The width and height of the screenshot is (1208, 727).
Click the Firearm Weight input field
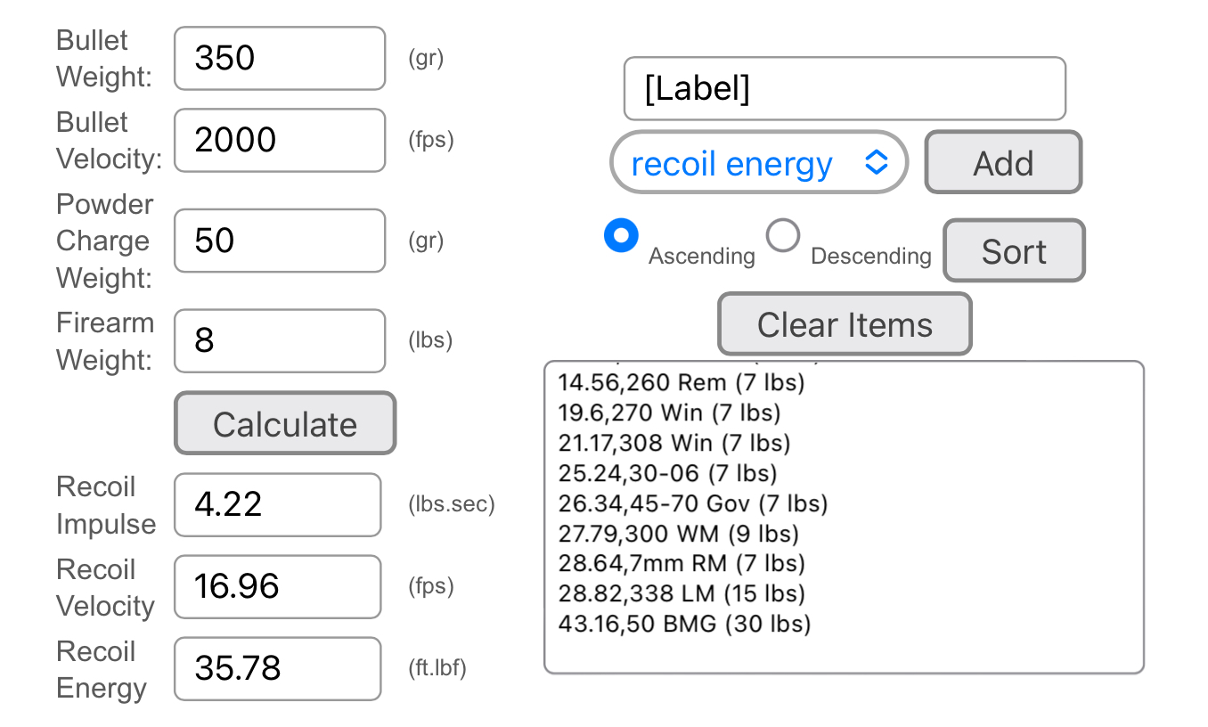pos(280,340)
